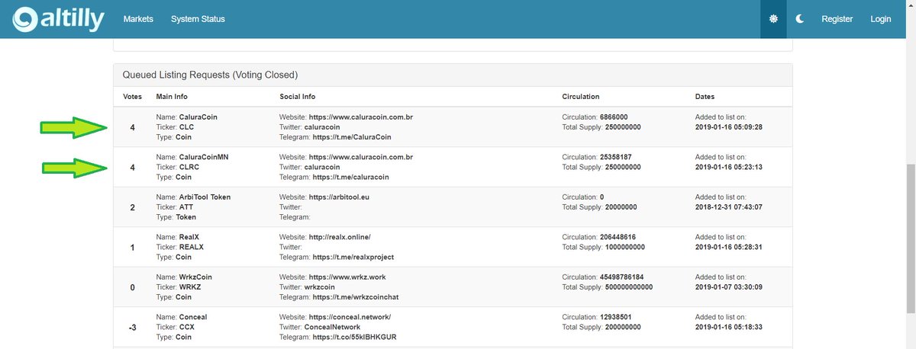
Task: Select Ticker: CLRC text
Action: [178, 167]
